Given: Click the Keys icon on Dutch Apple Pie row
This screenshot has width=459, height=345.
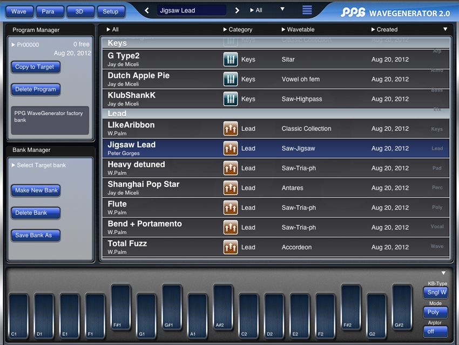Looking at the screenshot, I should pos(231,79).
